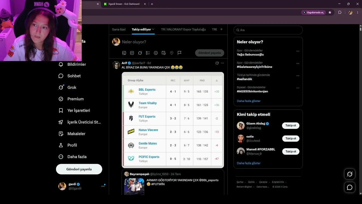The width and height of the screenshot is (362, 204).
Task: Switch to İlgardi Stream Kick Dashboard tab
Action: 124,4
